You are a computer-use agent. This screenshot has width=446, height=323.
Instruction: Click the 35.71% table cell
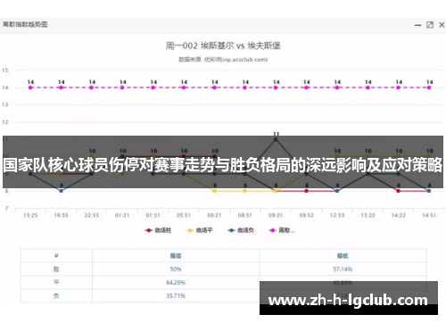(x=176, y=295)
